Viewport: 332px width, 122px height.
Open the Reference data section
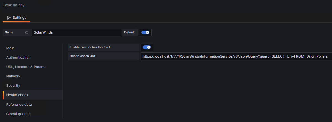pos(19,105)
